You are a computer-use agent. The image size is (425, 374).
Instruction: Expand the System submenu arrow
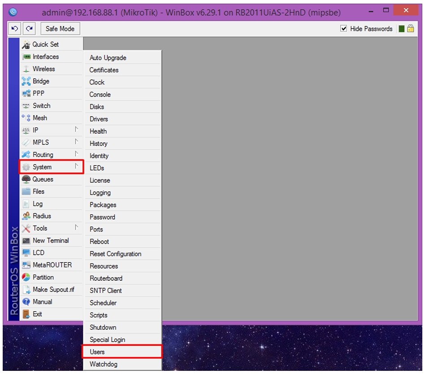pos(76,166)
